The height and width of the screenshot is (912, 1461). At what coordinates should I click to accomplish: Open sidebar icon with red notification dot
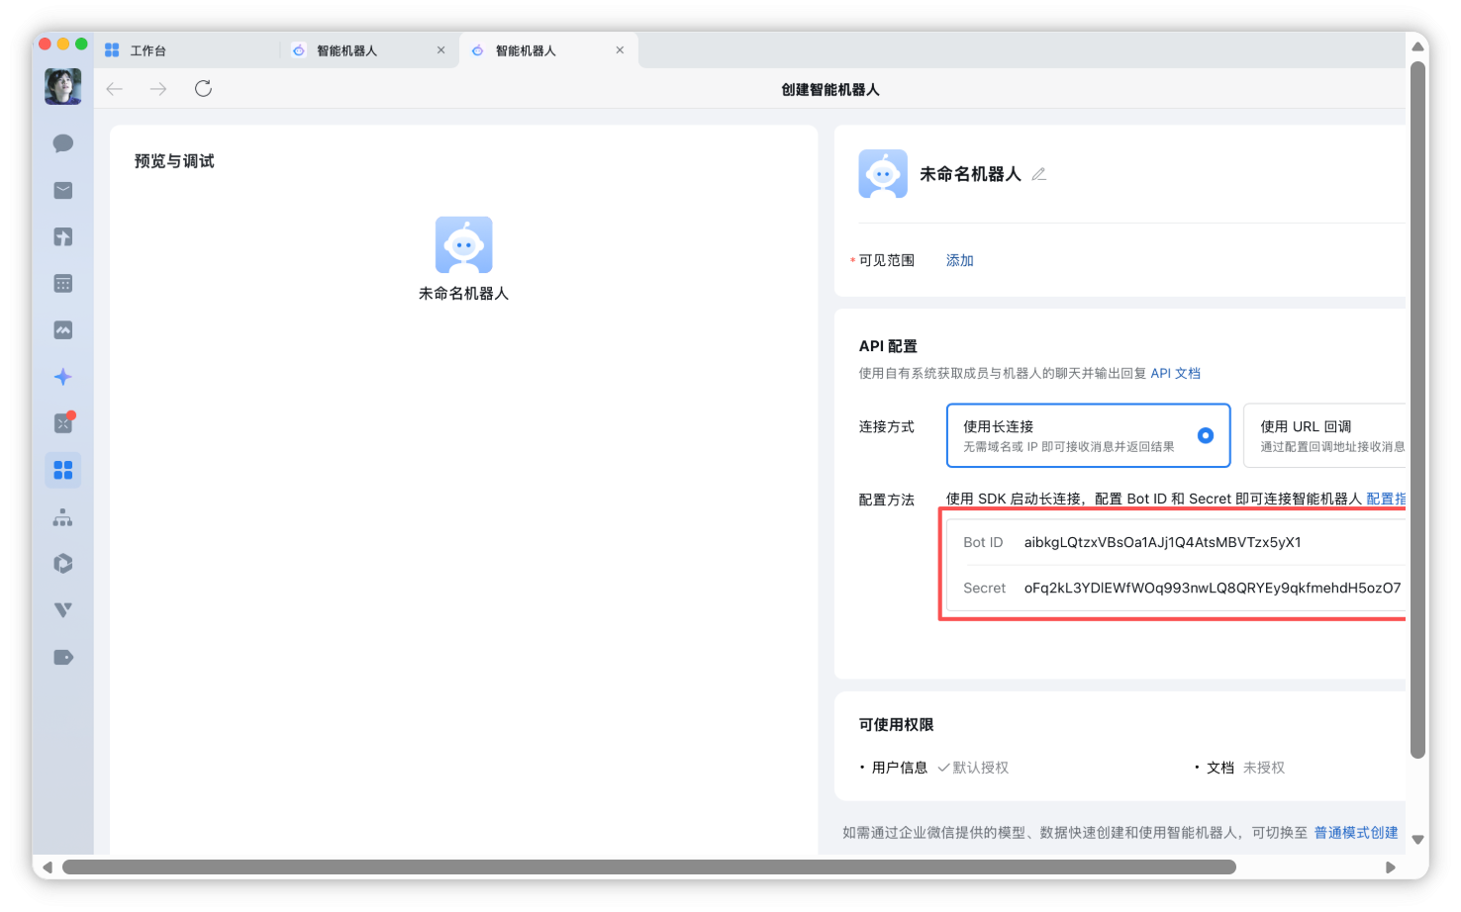[63, 422]
